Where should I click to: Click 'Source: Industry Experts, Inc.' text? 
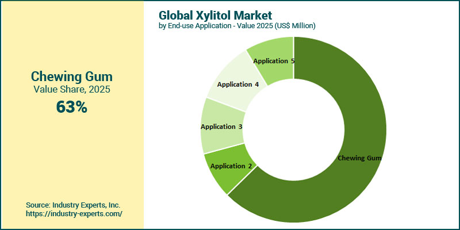(73, 205)
